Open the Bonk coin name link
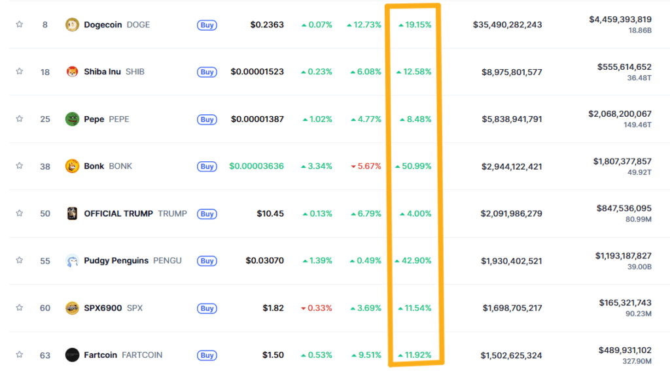The width and height of the screenshot is (670, 376). pyautogui.click(x=94, y=166)
